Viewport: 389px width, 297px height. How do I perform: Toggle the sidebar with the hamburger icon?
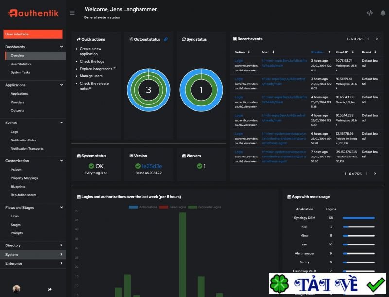coord(72,13)
